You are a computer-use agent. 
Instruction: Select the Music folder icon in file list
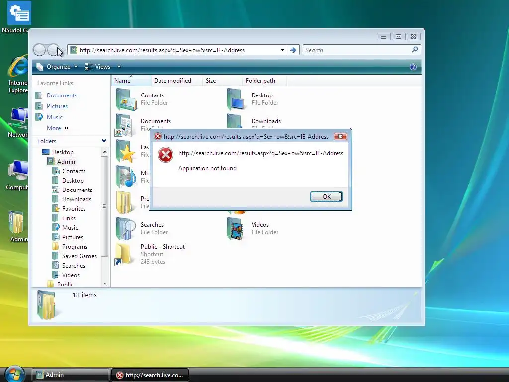[x=126, y=177]
